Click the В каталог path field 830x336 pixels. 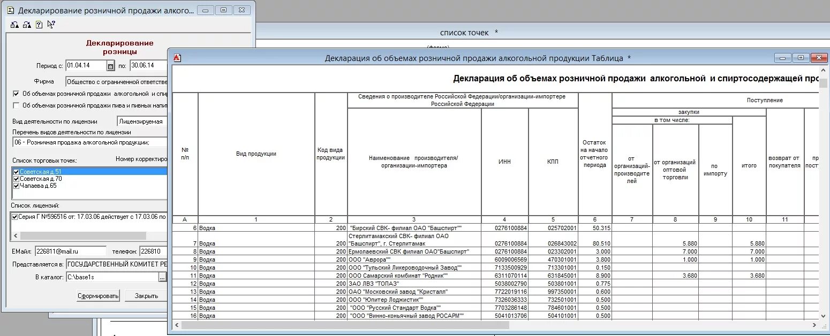click(x=112, y=277)
